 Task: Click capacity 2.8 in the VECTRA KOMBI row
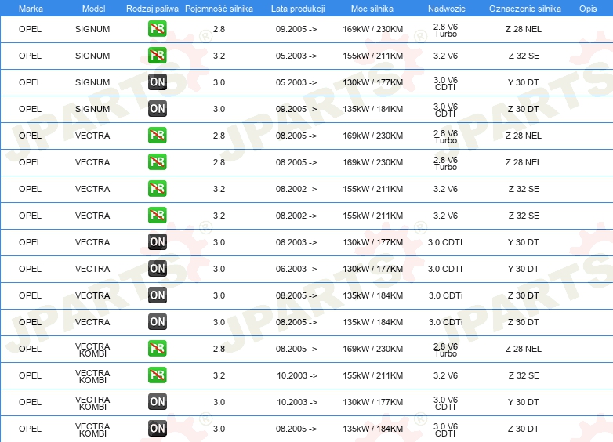(219, 349)
